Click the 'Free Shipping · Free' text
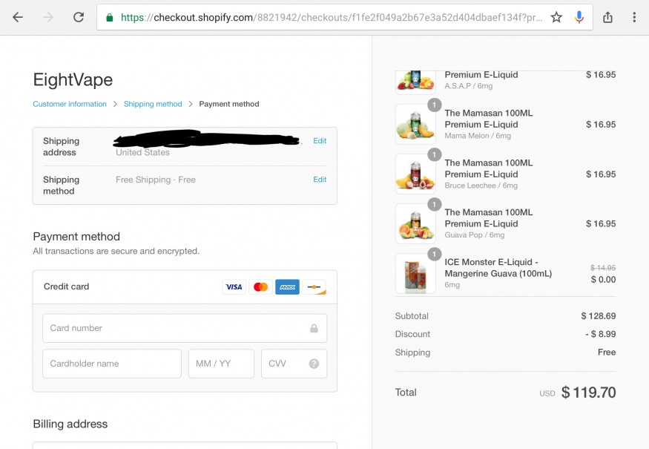Screen dimensions: 649x449 point(156,180)
